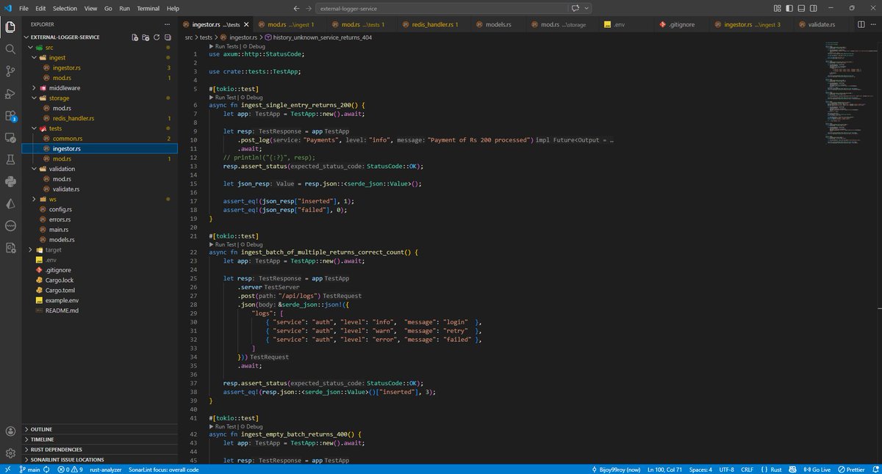Click the main branch in status bar
Screen dimensions: 882x474
[29, 469]
